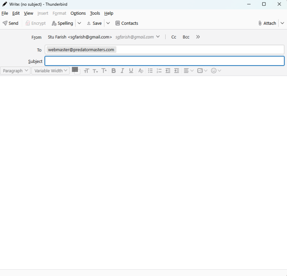
Task: Toggle italic formatting
Action: click(122, 71)
